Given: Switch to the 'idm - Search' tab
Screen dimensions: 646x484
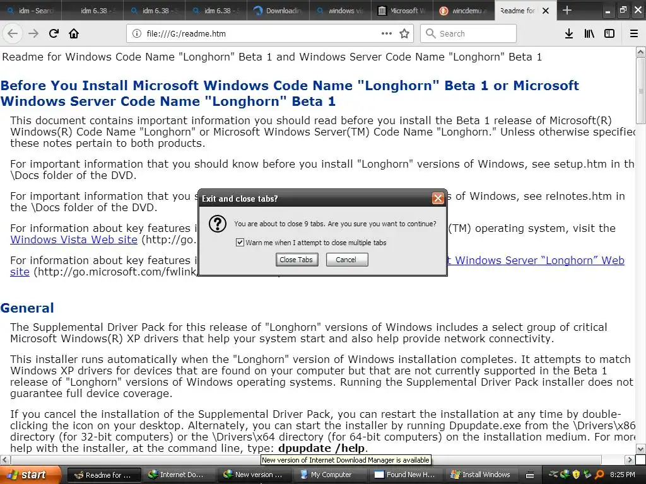Looking at the screenshot, I should (30, 11).
